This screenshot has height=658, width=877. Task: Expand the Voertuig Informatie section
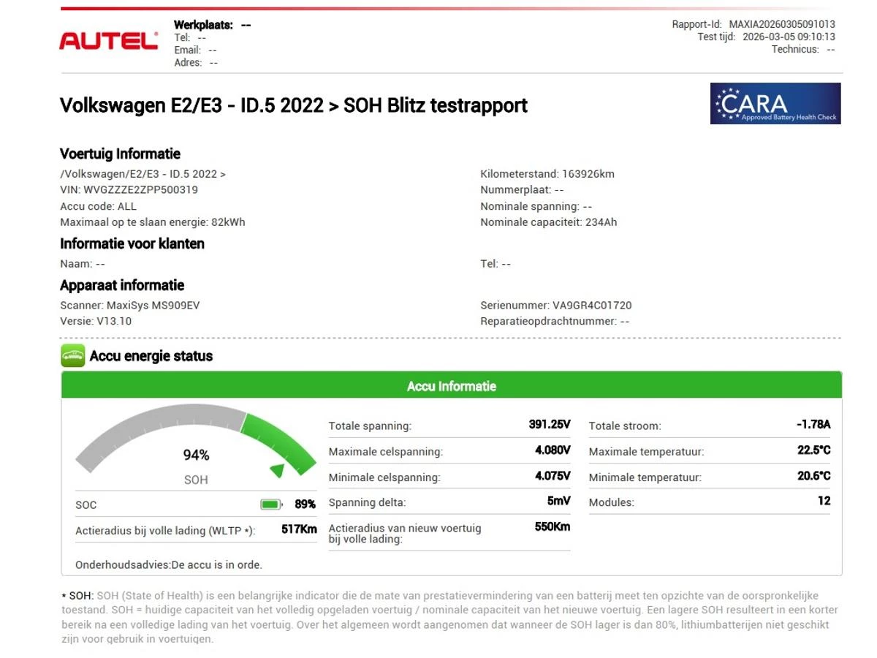click(x=120, y=154)
